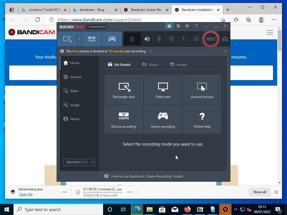Choose the Game recording tile
Image resolution: width=287 pixels, height=215 pixels.
pyautogui.click(x=163, y=119)
